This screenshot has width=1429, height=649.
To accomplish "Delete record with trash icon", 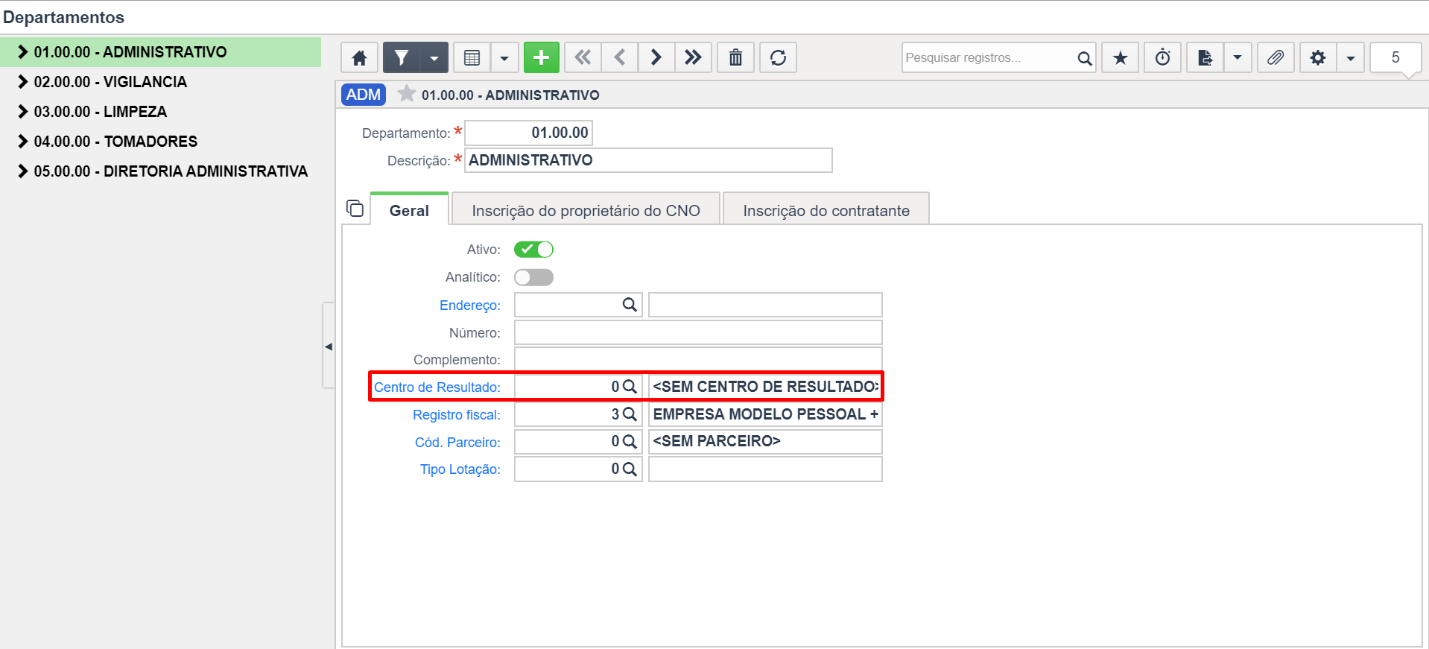I will coord(735,57).
